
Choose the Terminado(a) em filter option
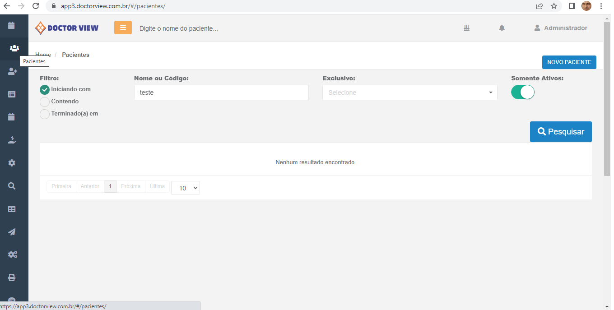point(45,114)
